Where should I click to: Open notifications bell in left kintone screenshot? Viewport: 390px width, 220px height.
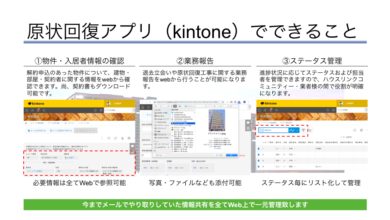[38, 110]
